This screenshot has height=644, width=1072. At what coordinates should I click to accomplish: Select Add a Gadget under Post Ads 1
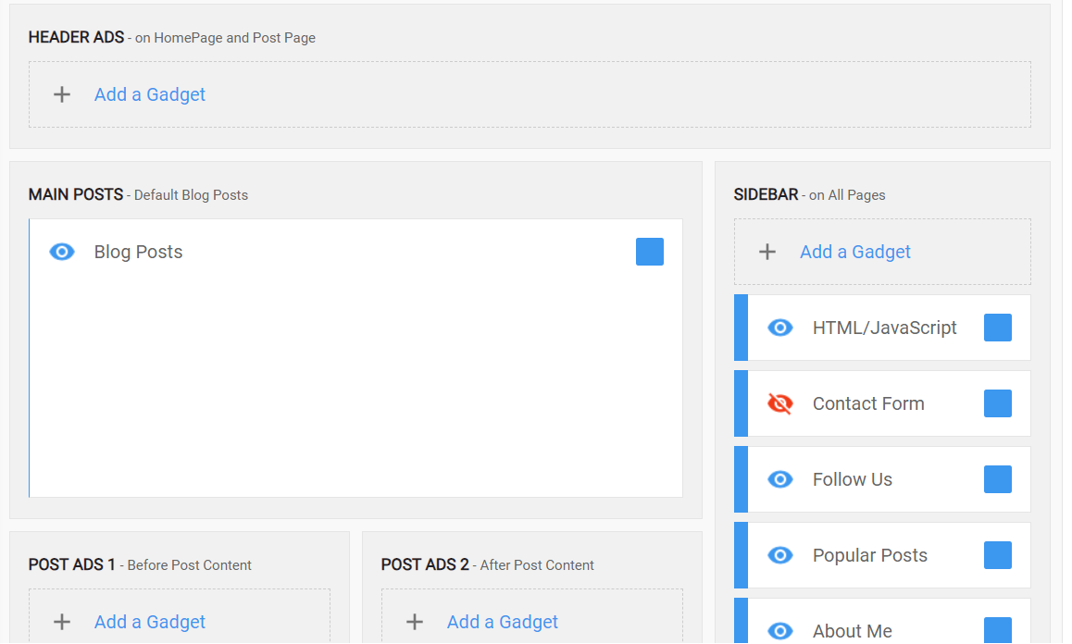pyautogui.click(x=150, y=622)
